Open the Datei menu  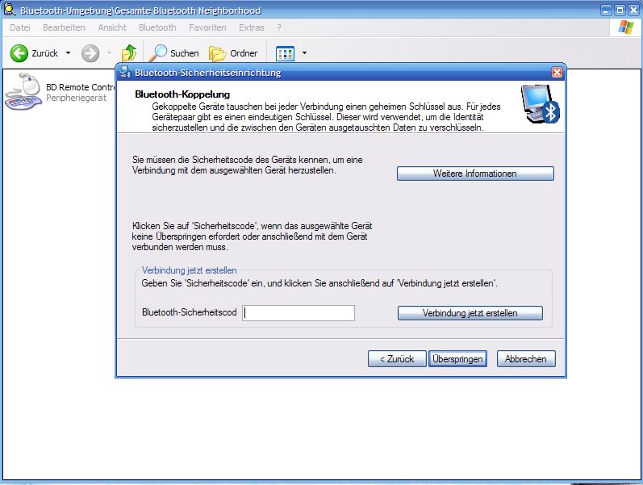[x=20, y=27]
